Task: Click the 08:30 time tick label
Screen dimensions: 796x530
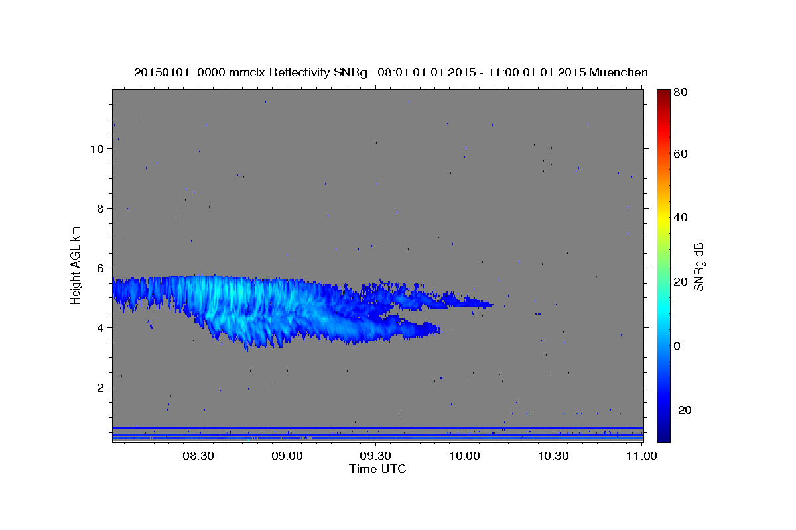Action: pos(198,456)
